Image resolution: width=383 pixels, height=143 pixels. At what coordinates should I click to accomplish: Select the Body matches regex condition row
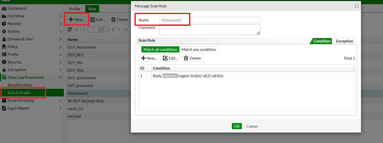[x=247, y=76]
